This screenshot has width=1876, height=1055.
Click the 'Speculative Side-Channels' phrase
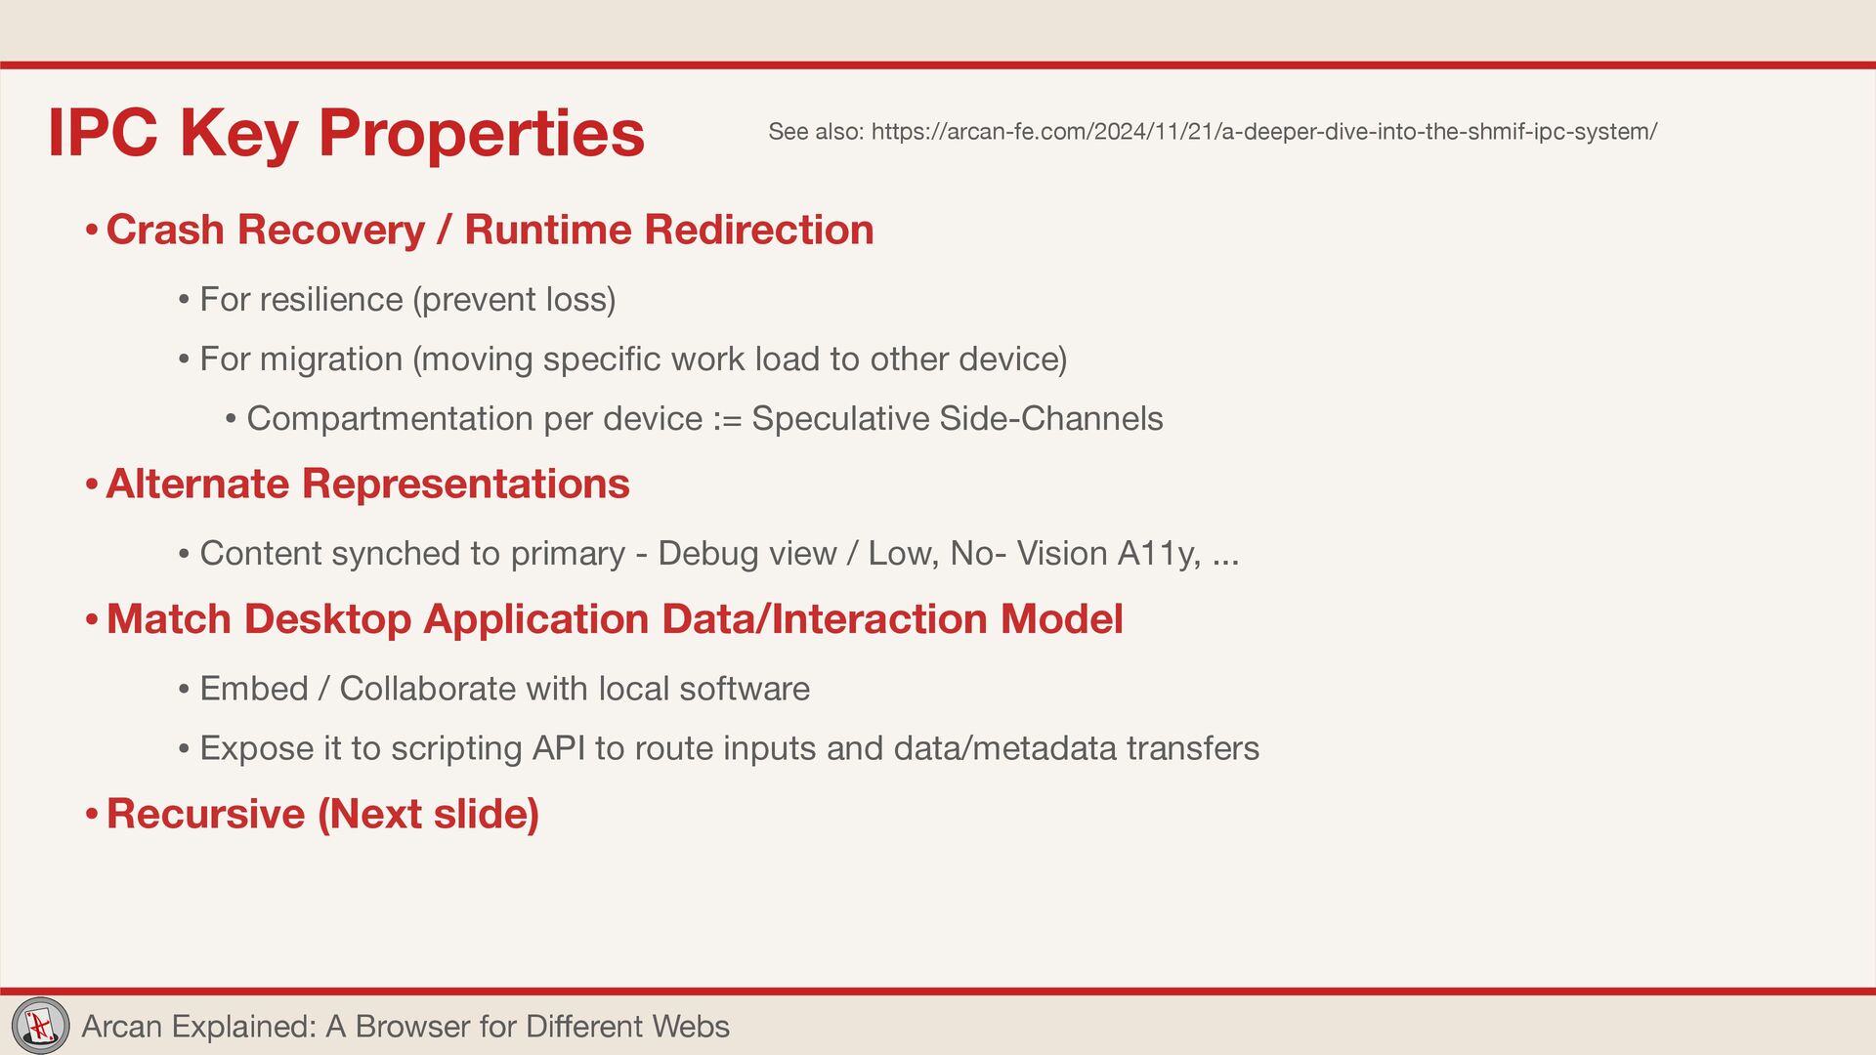coord(957,418)
